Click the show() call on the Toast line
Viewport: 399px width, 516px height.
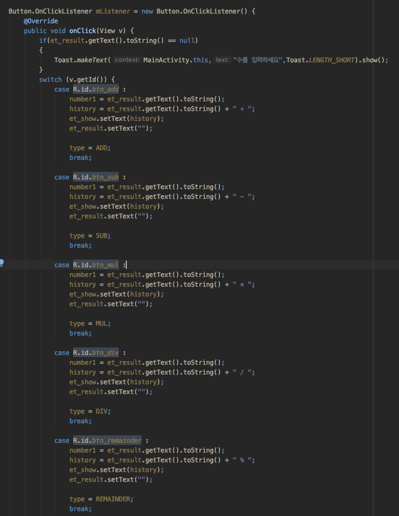coord(373,60)
